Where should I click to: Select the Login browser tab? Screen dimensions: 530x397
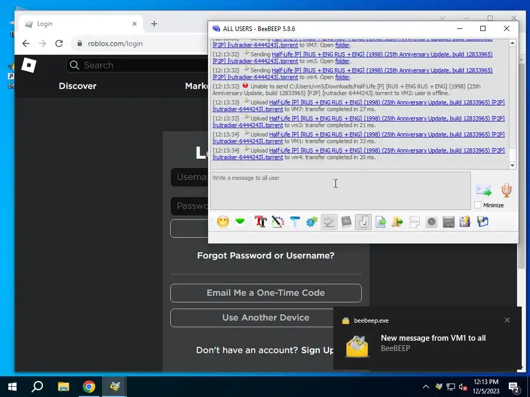pos(81,24)
